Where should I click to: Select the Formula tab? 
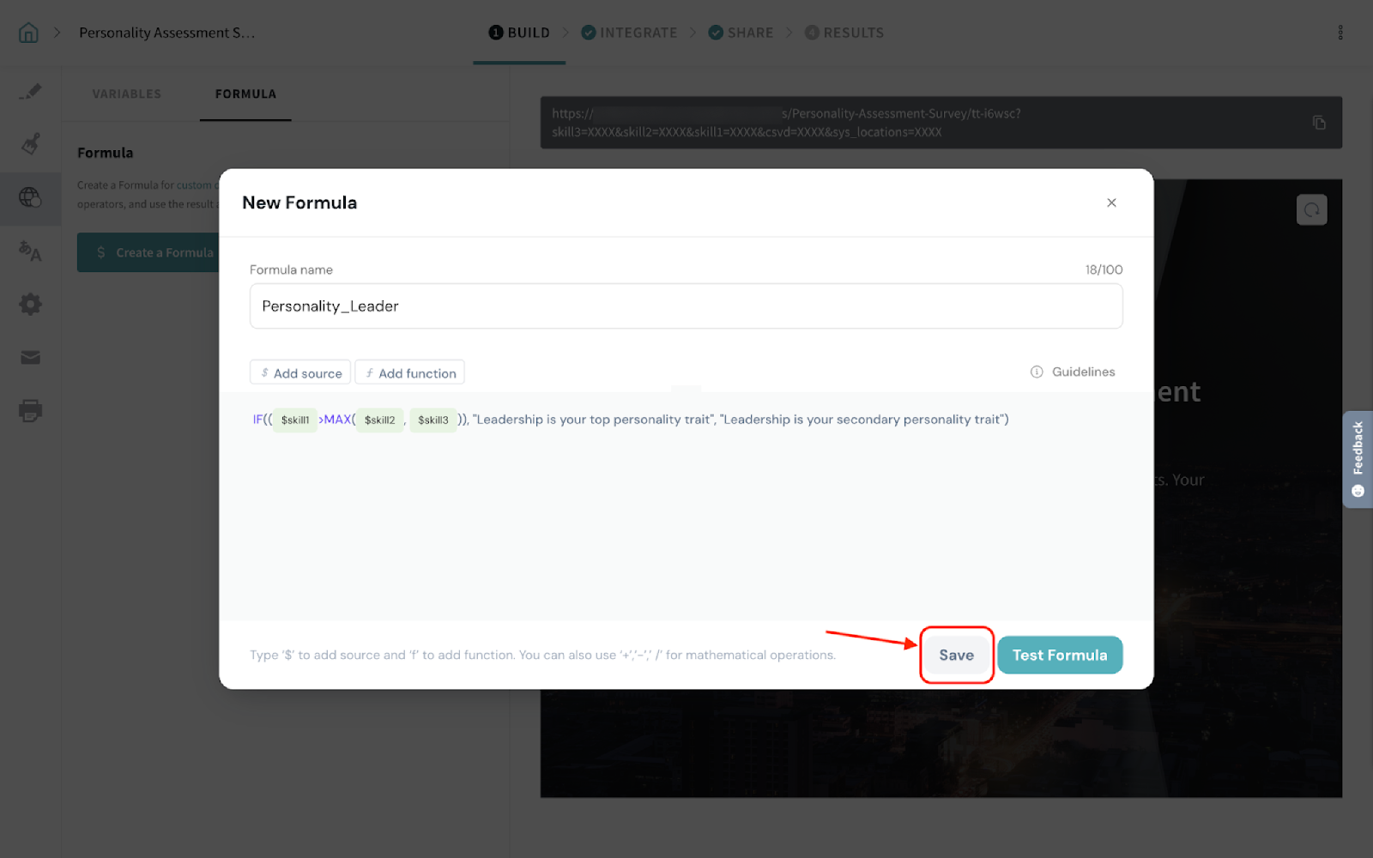coord(245,94)
